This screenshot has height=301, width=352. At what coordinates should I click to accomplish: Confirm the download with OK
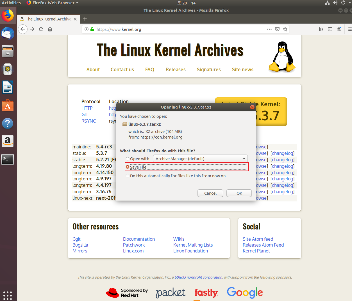(239, 193)
